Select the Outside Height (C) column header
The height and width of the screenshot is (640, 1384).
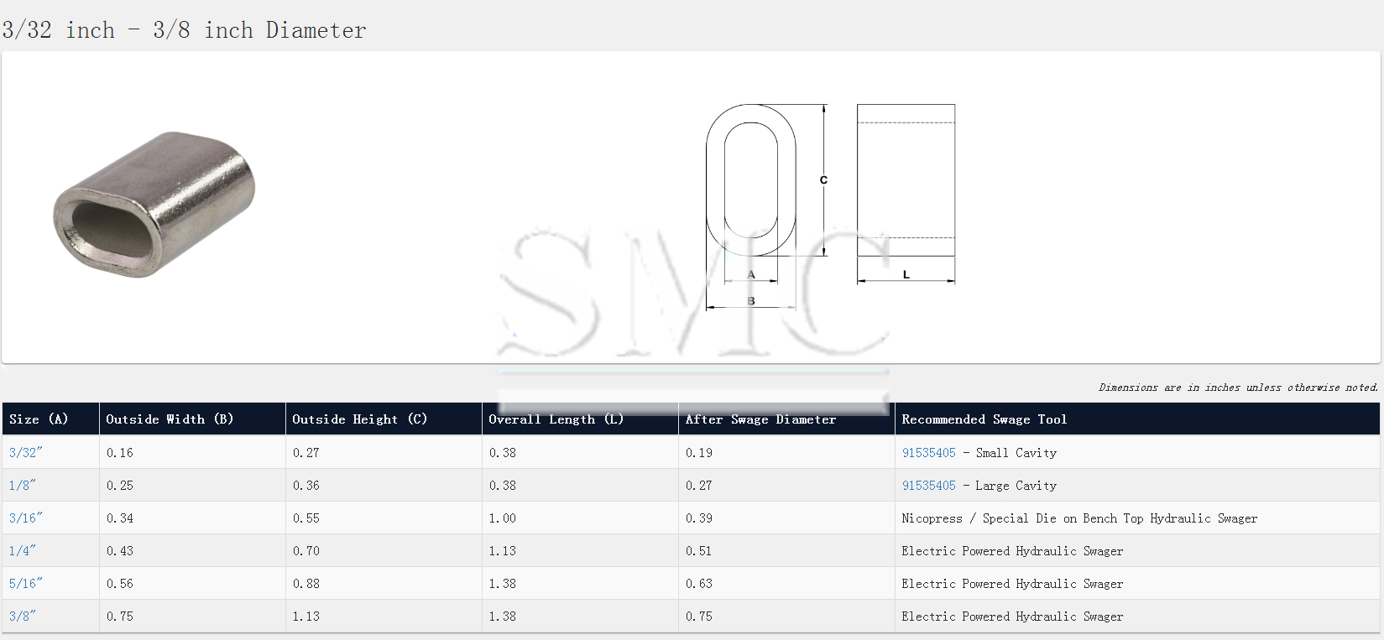coord(359,419)
